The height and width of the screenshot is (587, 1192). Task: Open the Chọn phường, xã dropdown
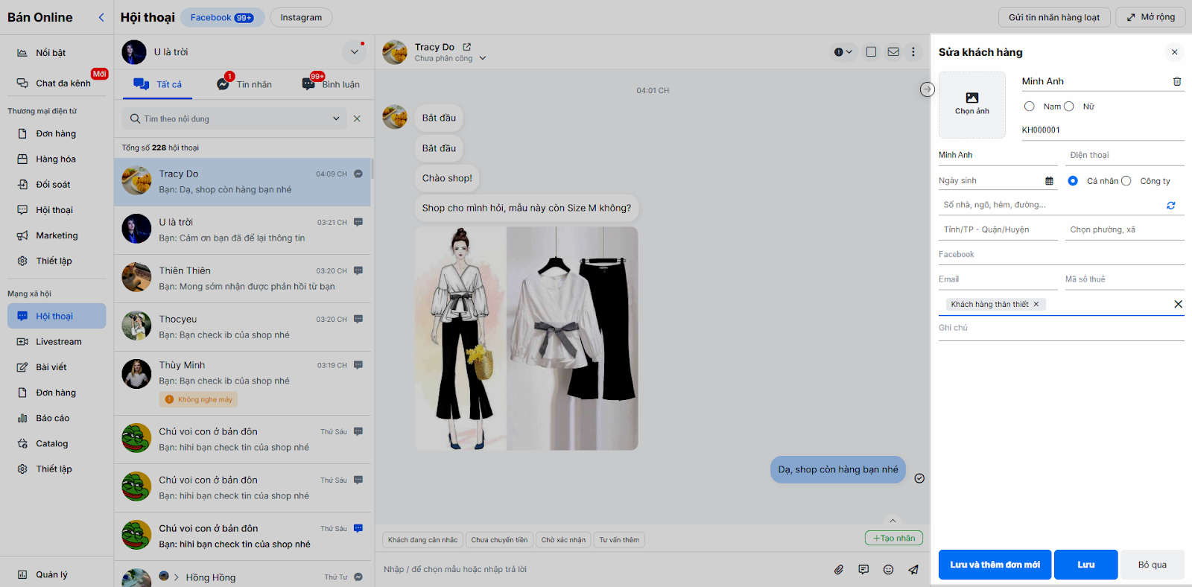pos(1125,229)
